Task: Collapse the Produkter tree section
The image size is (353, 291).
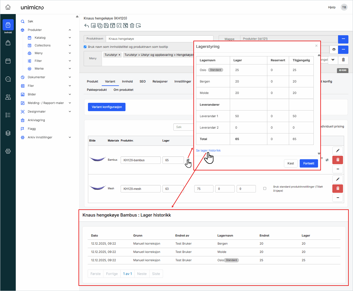Action: point(70,30)
